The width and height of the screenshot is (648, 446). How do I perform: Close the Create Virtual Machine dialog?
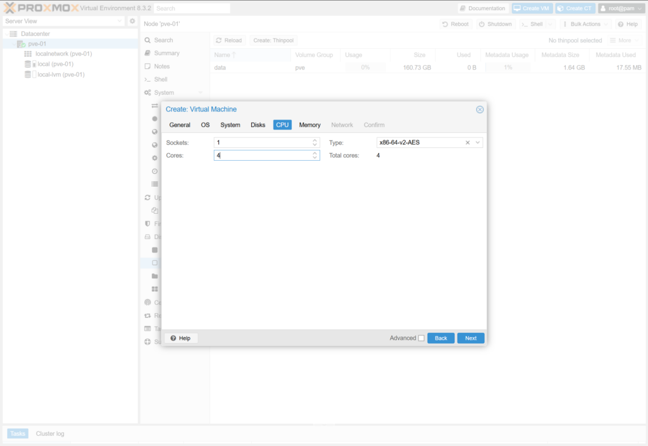480,109
